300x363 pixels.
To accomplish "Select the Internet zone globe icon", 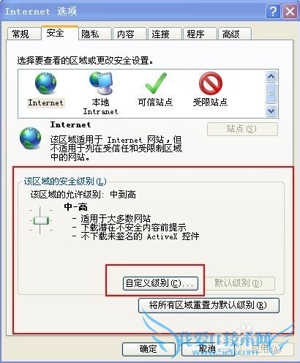I will point(45,83).
